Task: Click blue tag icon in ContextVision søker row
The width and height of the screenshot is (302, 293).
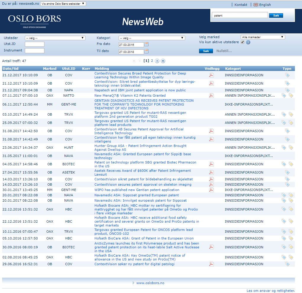Action: pyautogui.click(x=287, y=264)
